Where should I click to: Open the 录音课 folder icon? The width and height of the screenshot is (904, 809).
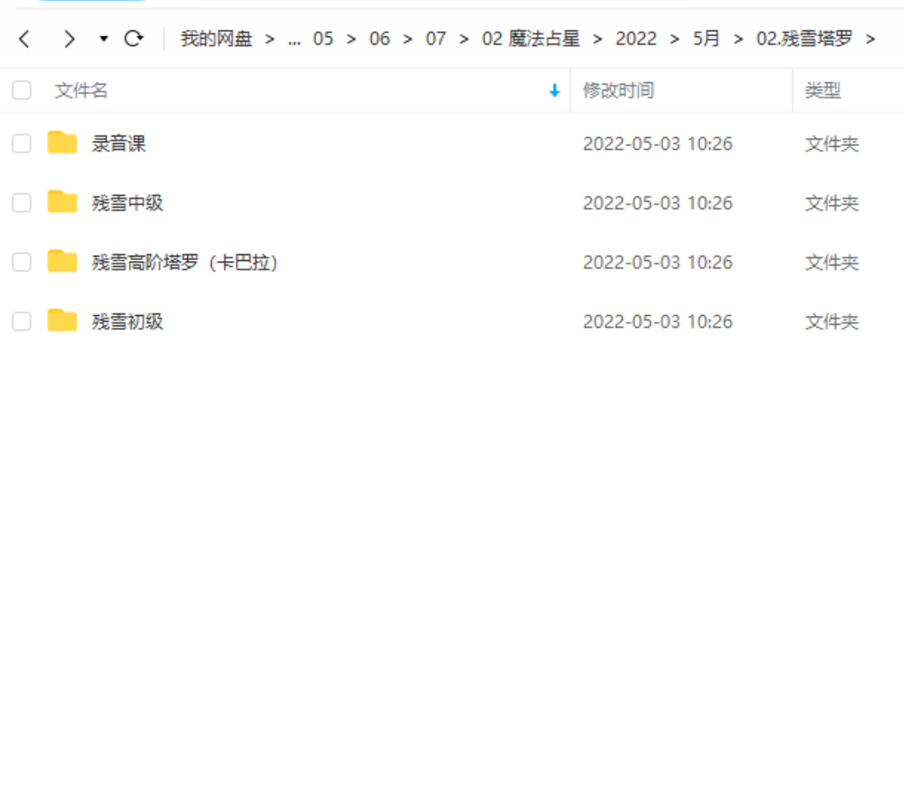coord(60,143)
